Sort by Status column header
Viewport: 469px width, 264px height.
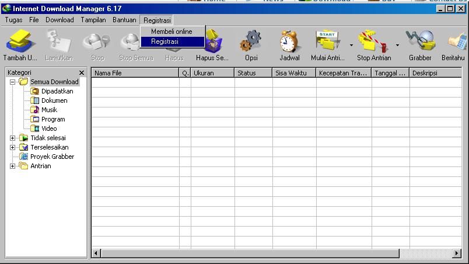tap(253, 73)
